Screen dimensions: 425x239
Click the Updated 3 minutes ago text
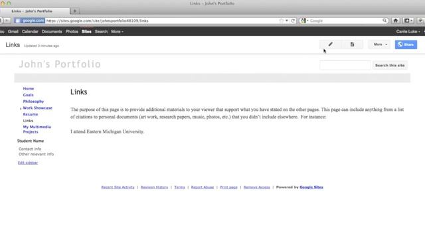pos(41,46)
